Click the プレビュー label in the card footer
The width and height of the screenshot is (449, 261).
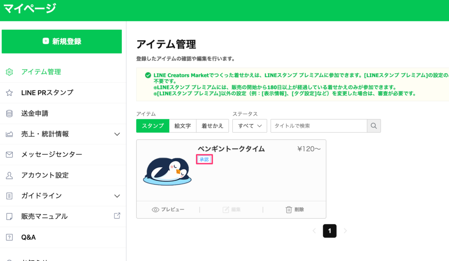pyautogui.click(x=173, y=209)
